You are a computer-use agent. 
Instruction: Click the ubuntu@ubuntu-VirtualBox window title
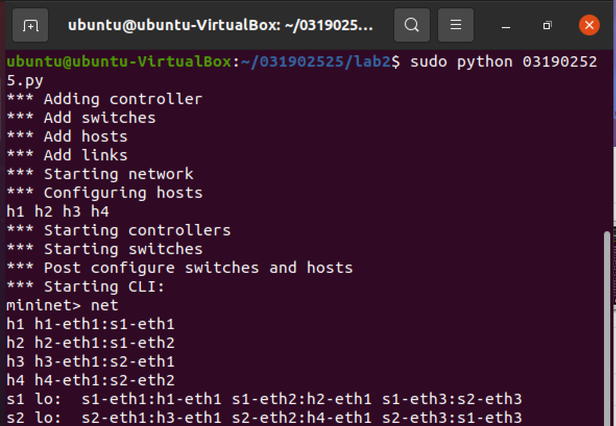tap(220, 25)
